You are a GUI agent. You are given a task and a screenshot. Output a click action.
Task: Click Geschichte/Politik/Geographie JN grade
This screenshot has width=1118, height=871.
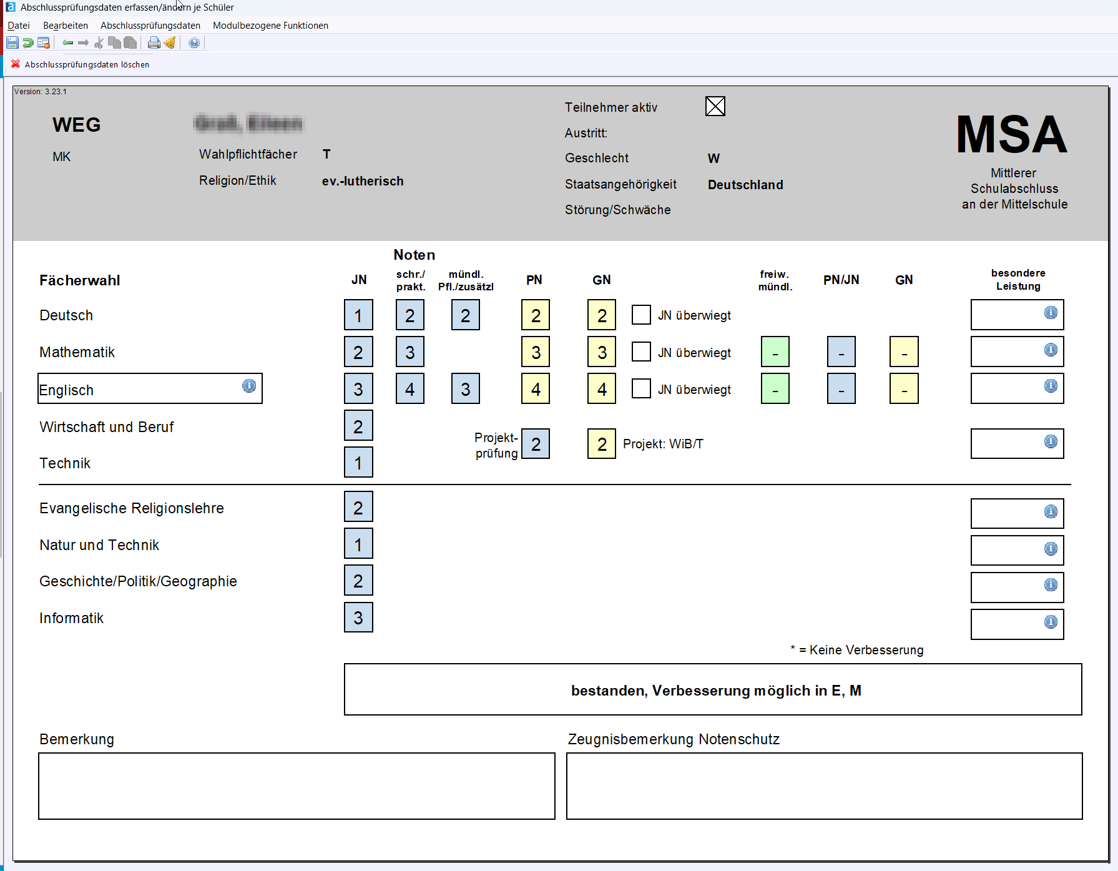(358, 580)
